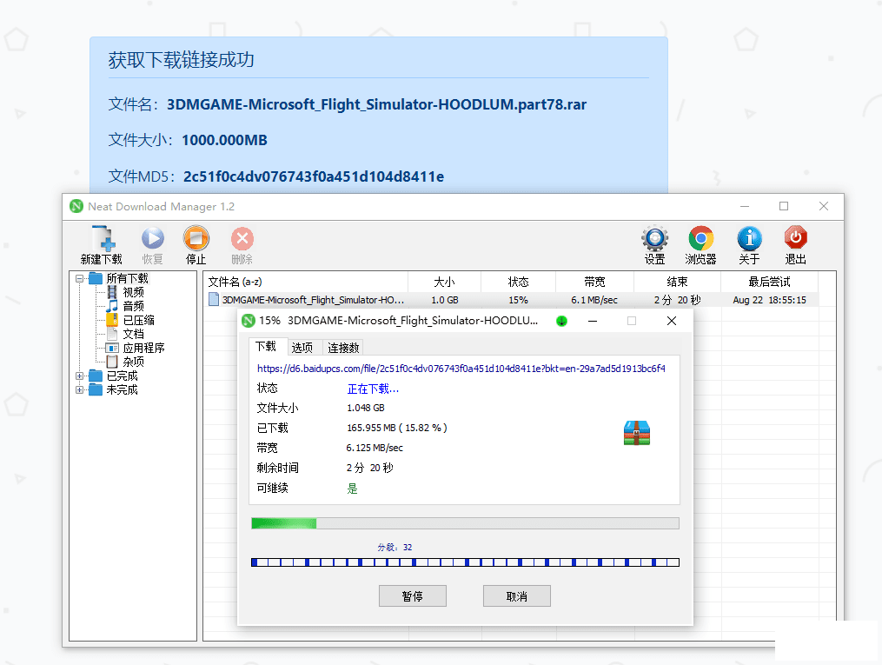Select the Completed (已完成) tree node

(122, 376)
